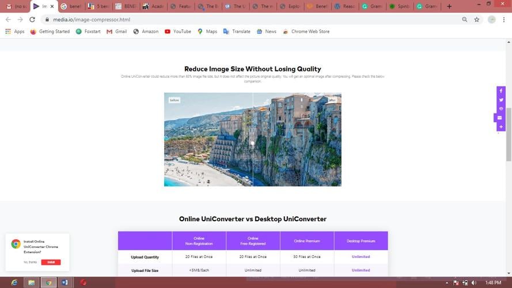This screenshot has width=512, height=288.
Task: Switch to the 'BENEI' tab
Action: tap(126, 6)
